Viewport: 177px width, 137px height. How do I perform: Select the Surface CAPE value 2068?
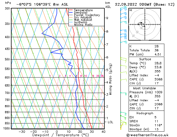[158, 79]
